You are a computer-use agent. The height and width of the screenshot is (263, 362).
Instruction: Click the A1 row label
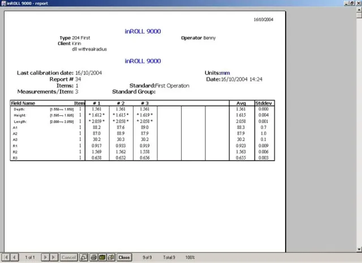[x=15, y=127]
